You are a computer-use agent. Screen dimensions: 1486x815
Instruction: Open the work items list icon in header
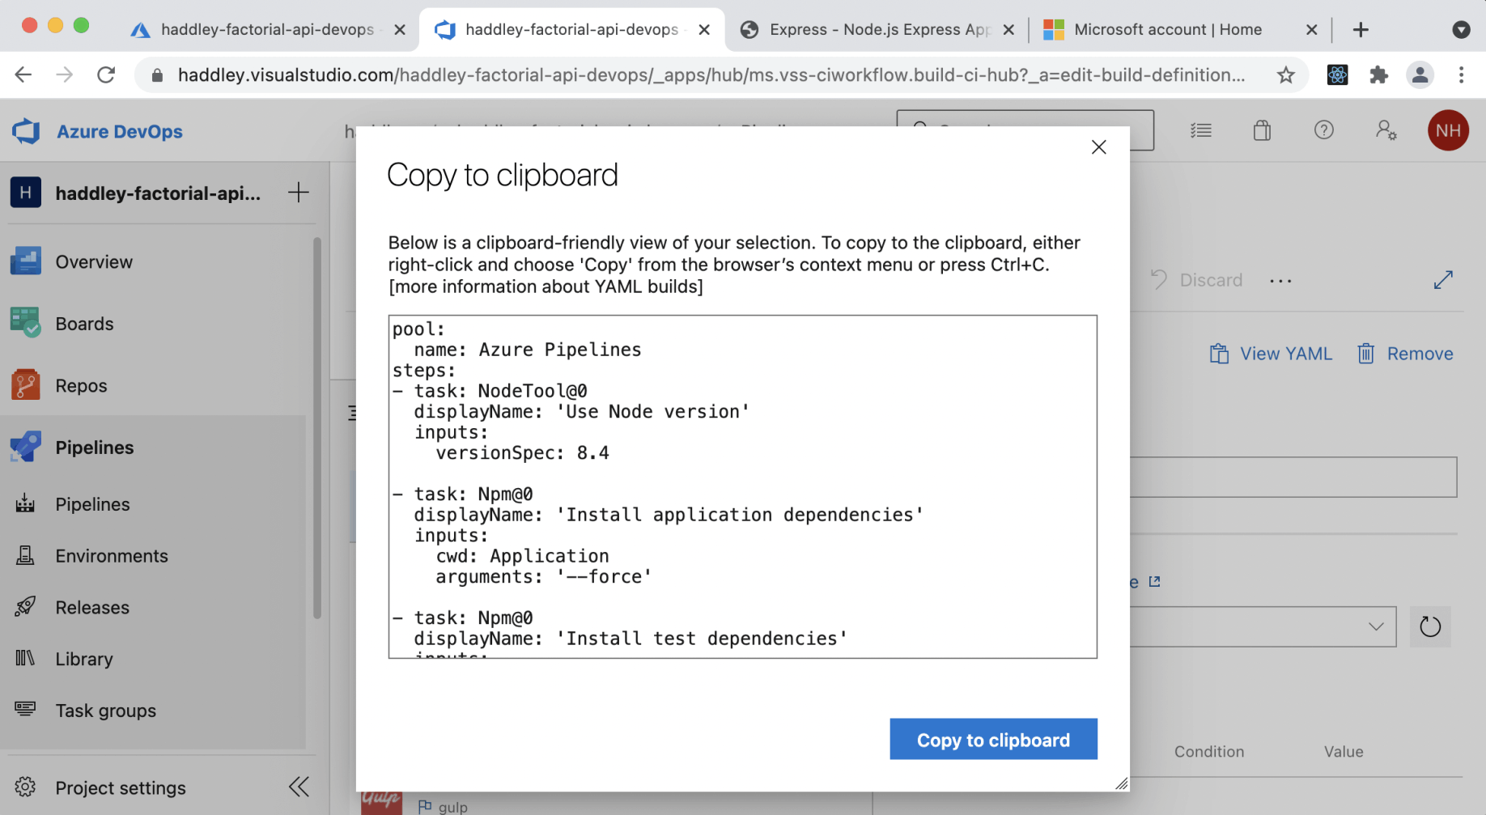(1201, 130)
